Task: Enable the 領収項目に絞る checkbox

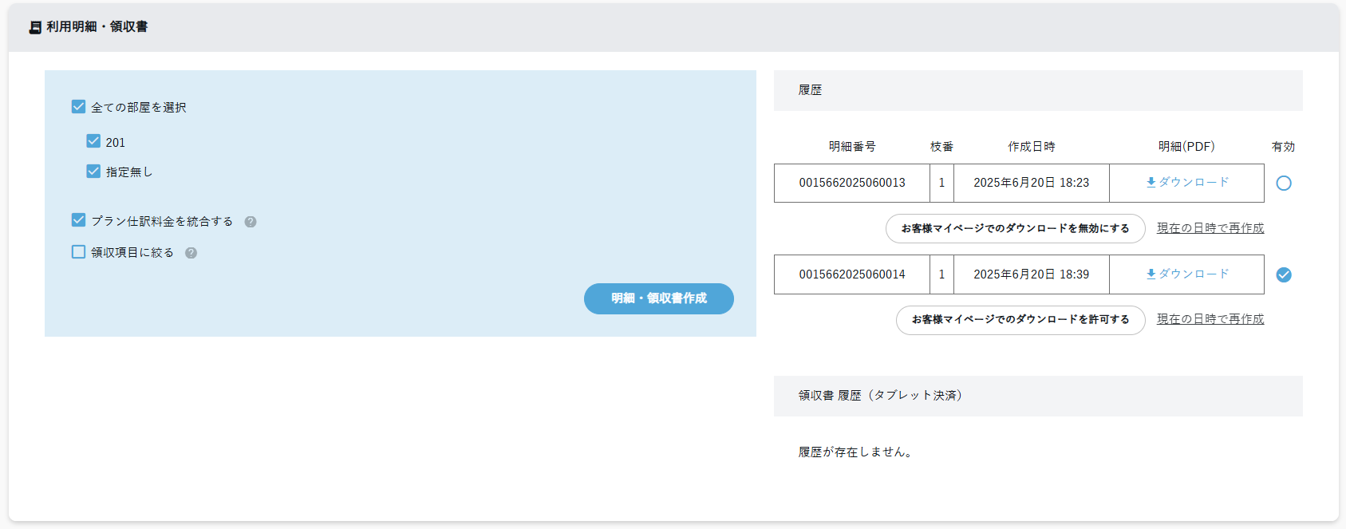Action: 78,252
